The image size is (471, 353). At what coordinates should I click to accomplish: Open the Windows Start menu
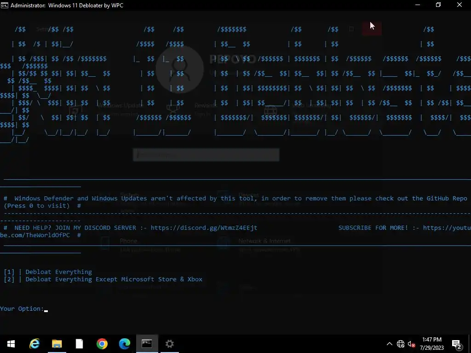[x=11, y=344]
